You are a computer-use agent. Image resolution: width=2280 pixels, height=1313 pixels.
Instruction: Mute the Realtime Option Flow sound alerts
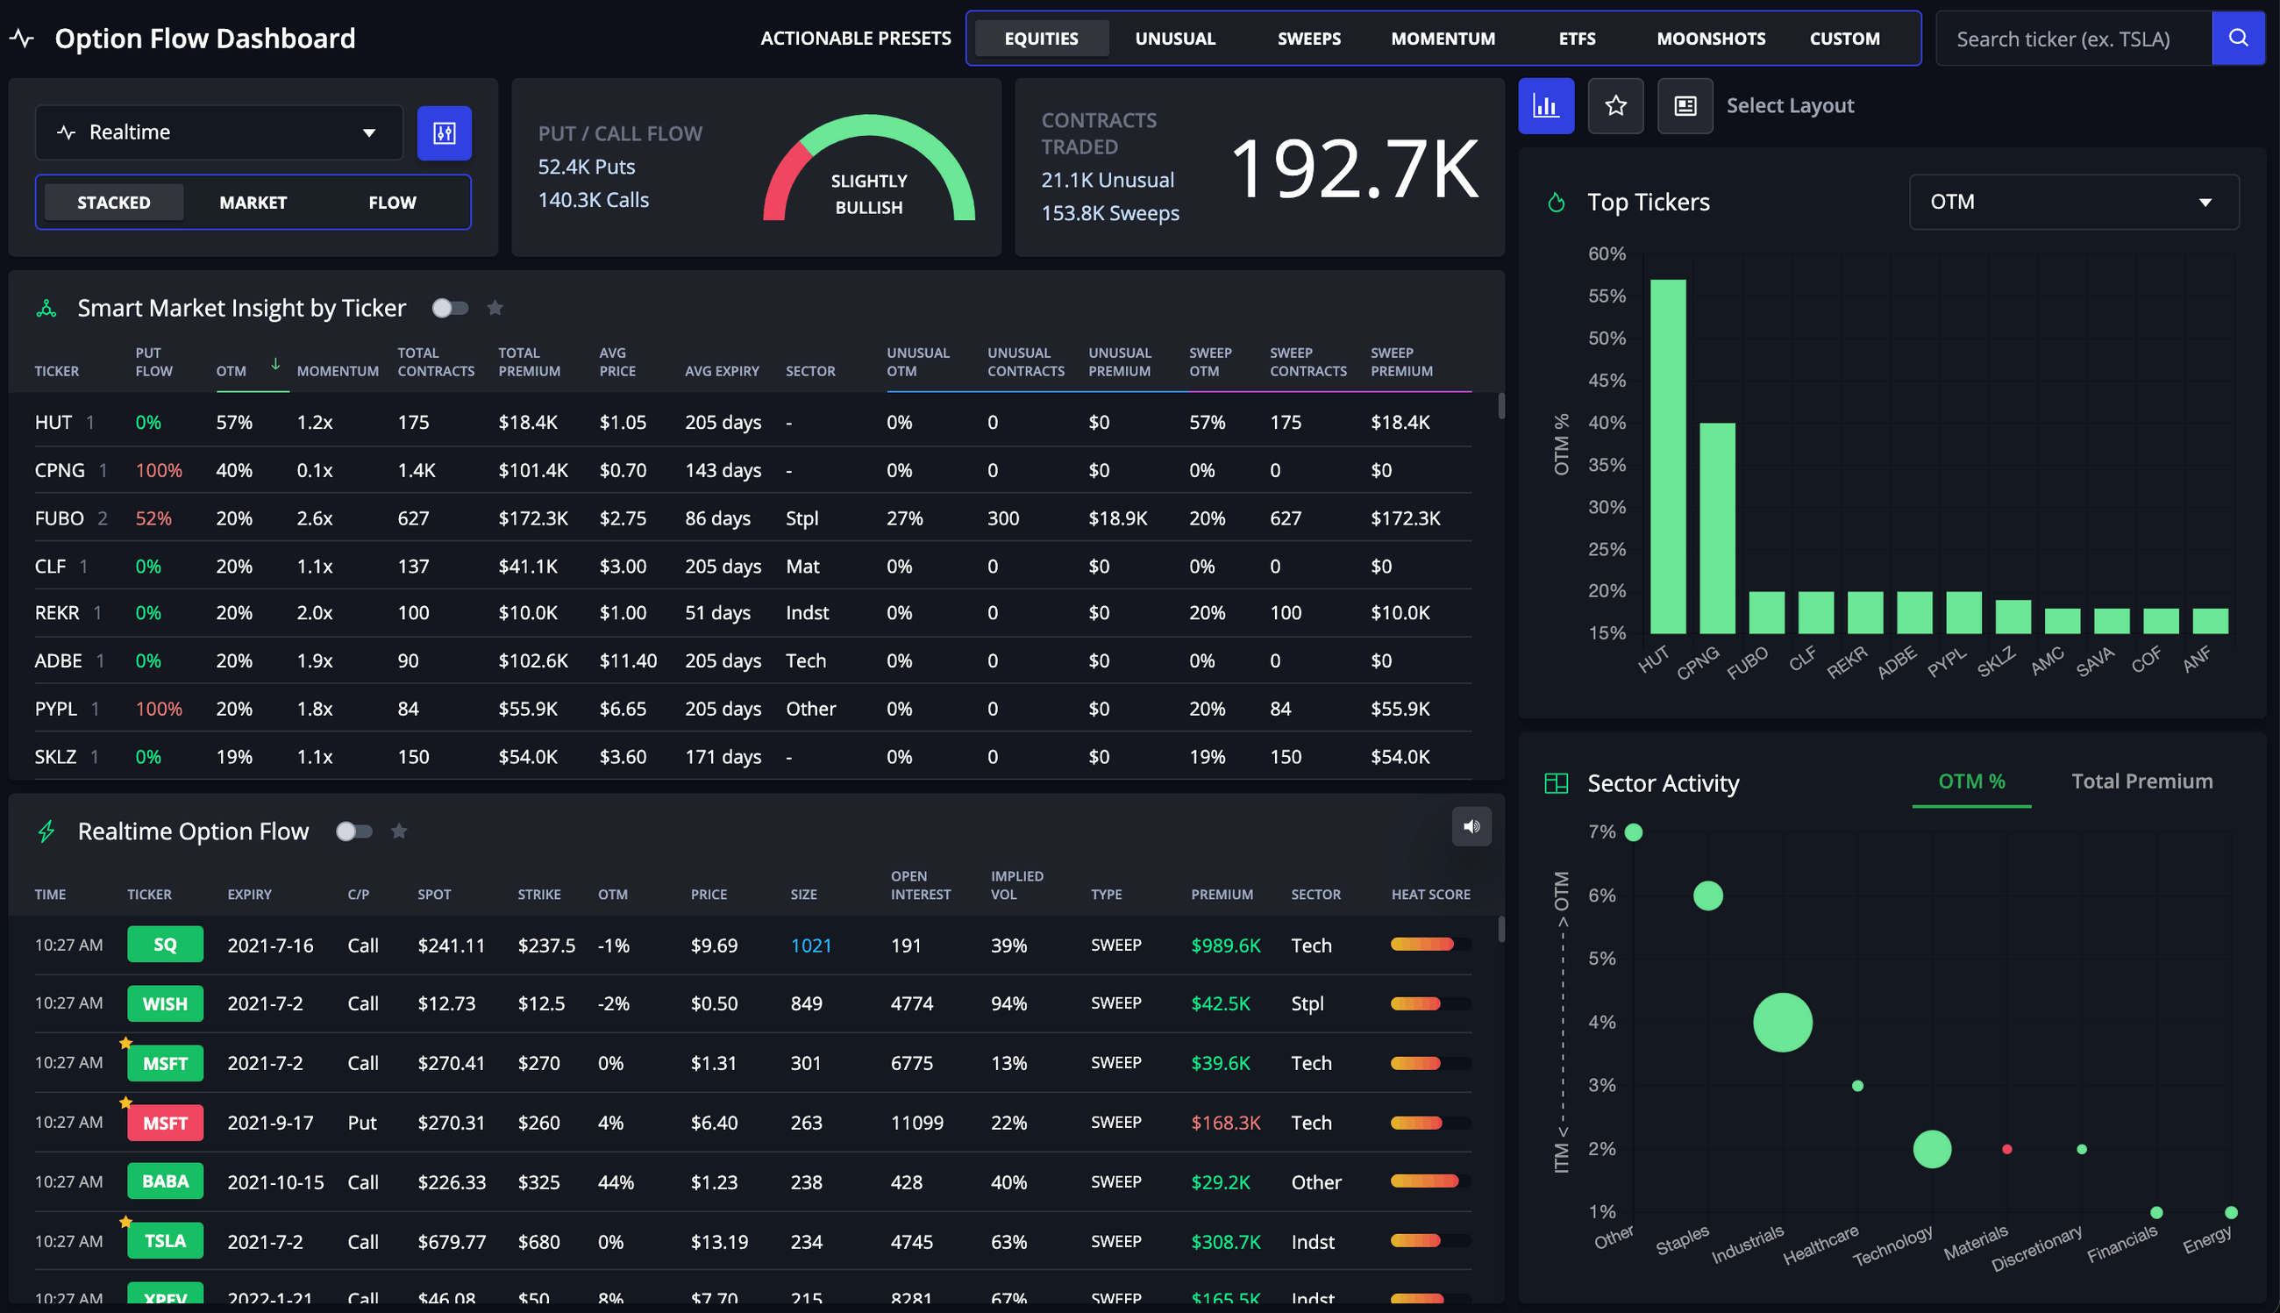click(1471, 826)
